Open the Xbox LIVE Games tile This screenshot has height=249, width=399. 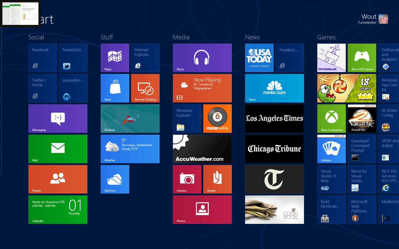pyautogui.click(x=362, y=58)
